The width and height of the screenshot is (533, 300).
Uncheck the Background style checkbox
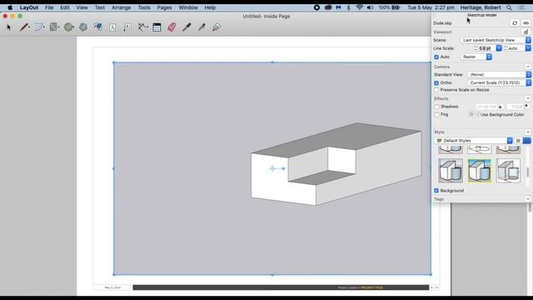click(x=436, y=191)
